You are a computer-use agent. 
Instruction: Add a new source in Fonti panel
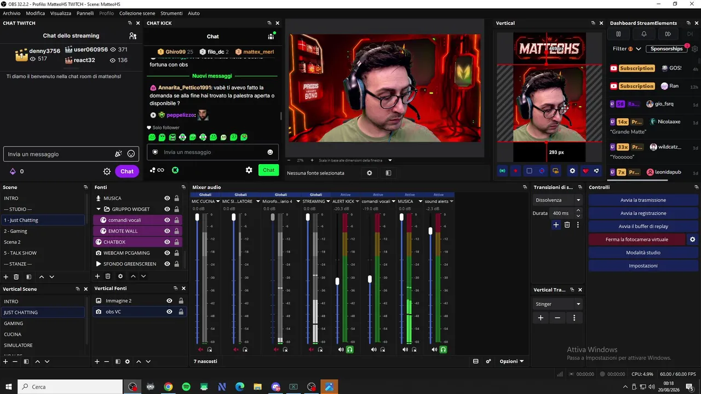[x=97, y=276]
